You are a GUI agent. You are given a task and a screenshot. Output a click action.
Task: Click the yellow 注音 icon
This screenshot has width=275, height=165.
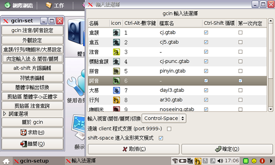[116, 52]
